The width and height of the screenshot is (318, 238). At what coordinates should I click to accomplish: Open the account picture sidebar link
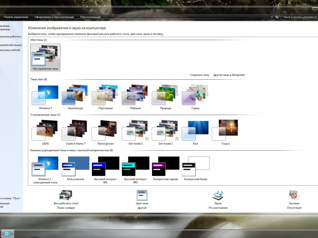pyautogui.click(x=10, y=50)
